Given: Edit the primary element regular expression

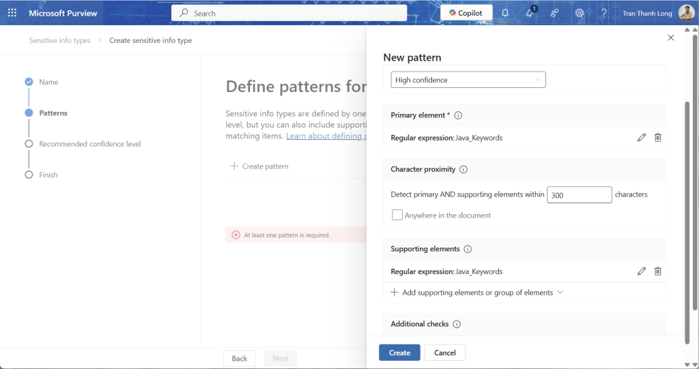Looking at the screenshot, I should point(641,138).
